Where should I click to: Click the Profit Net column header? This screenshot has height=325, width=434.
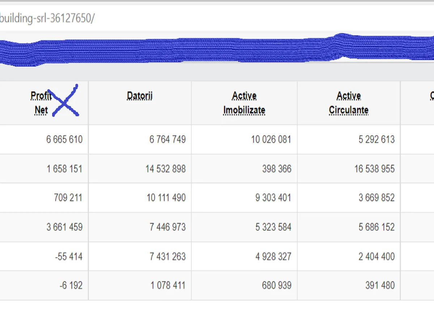coord(41,103)
